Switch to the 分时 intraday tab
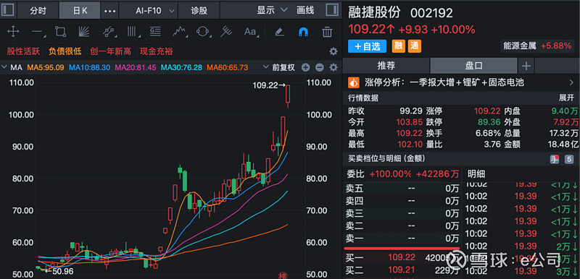The height and width of the screenshot is (279, 580). coord(38,10)
